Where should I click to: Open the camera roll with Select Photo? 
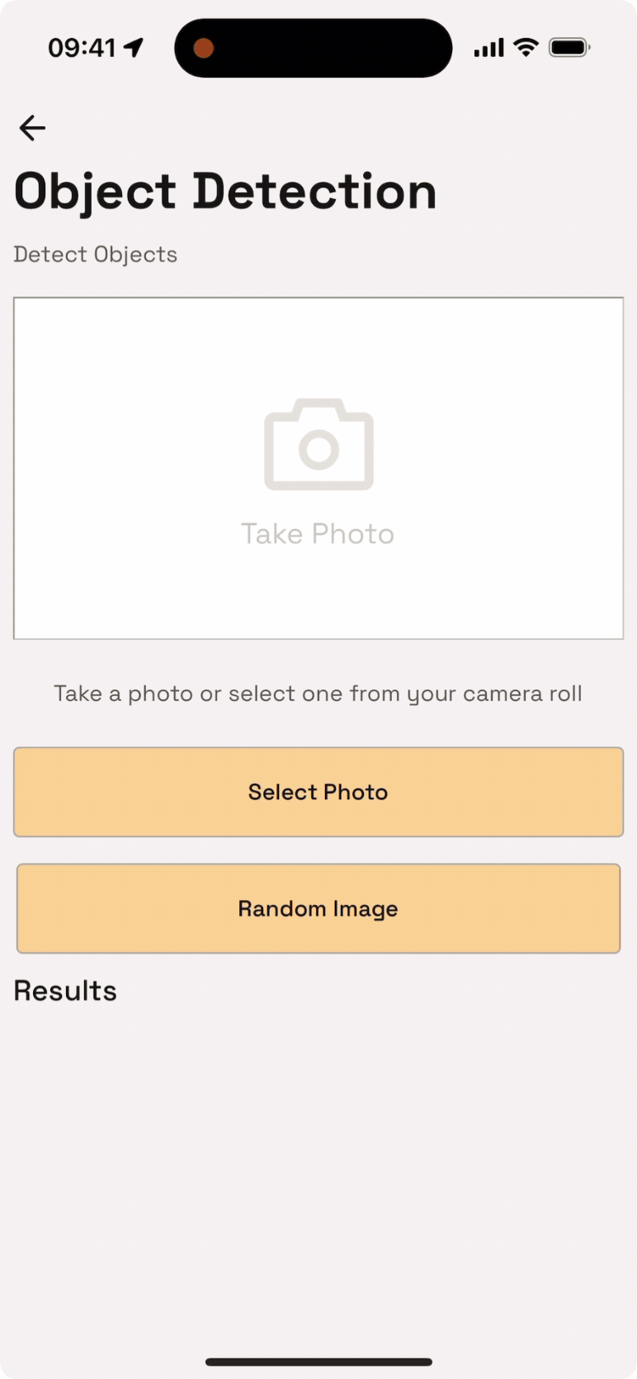coord(318,792)
